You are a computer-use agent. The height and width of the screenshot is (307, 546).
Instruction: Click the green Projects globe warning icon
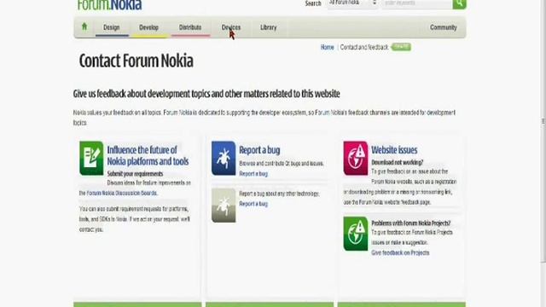point(356,234)
